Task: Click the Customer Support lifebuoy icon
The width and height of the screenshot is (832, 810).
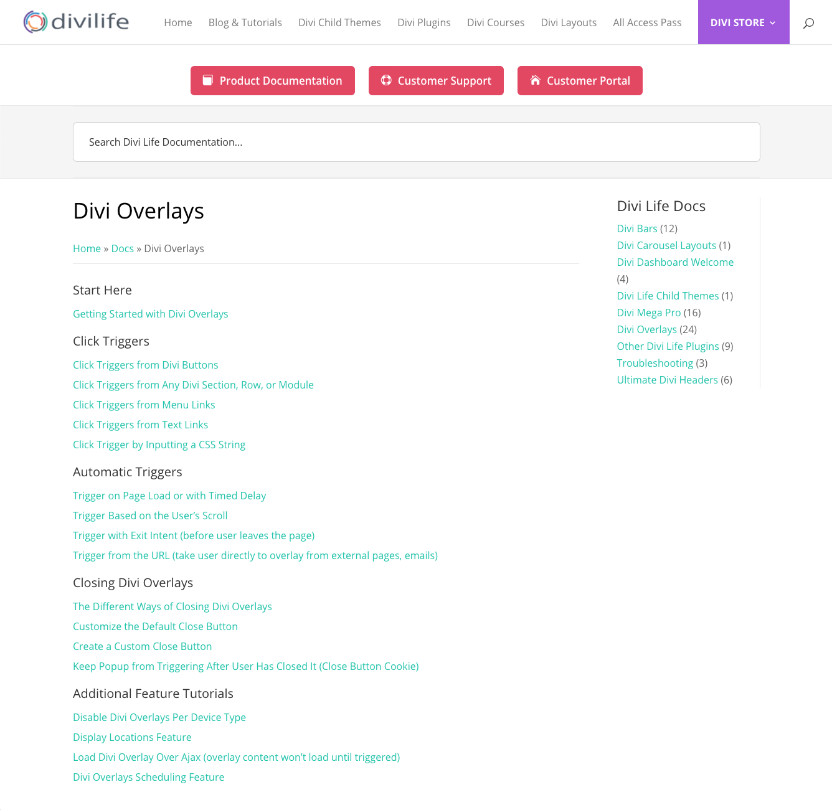Action: click(x=386, y=80)
